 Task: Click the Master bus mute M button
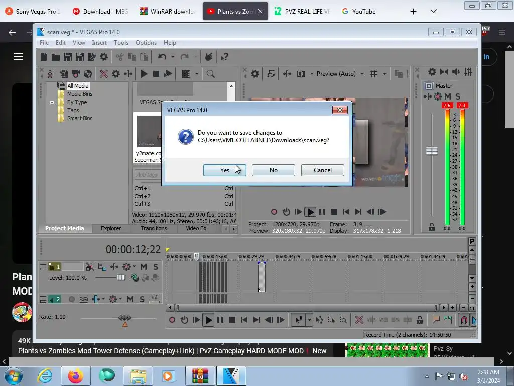click(x=448, y=96)
